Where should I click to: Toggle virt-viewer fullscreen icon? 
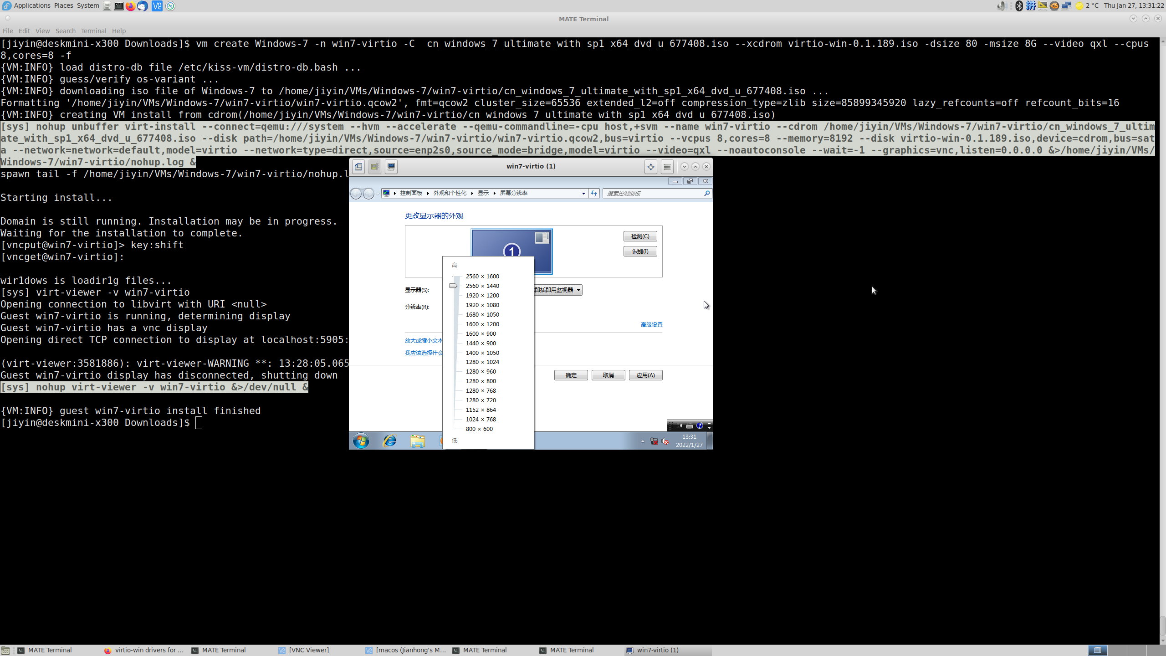pos(651,167)
